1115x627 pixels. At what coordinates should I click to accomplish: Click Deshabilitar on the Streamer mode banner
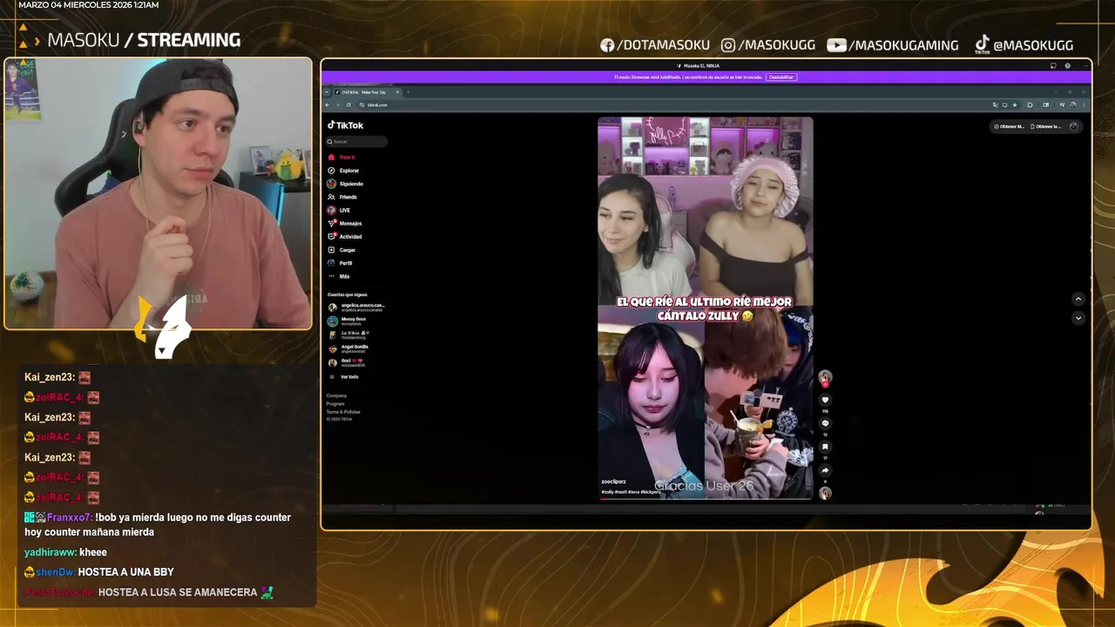(x=781, y=77)
